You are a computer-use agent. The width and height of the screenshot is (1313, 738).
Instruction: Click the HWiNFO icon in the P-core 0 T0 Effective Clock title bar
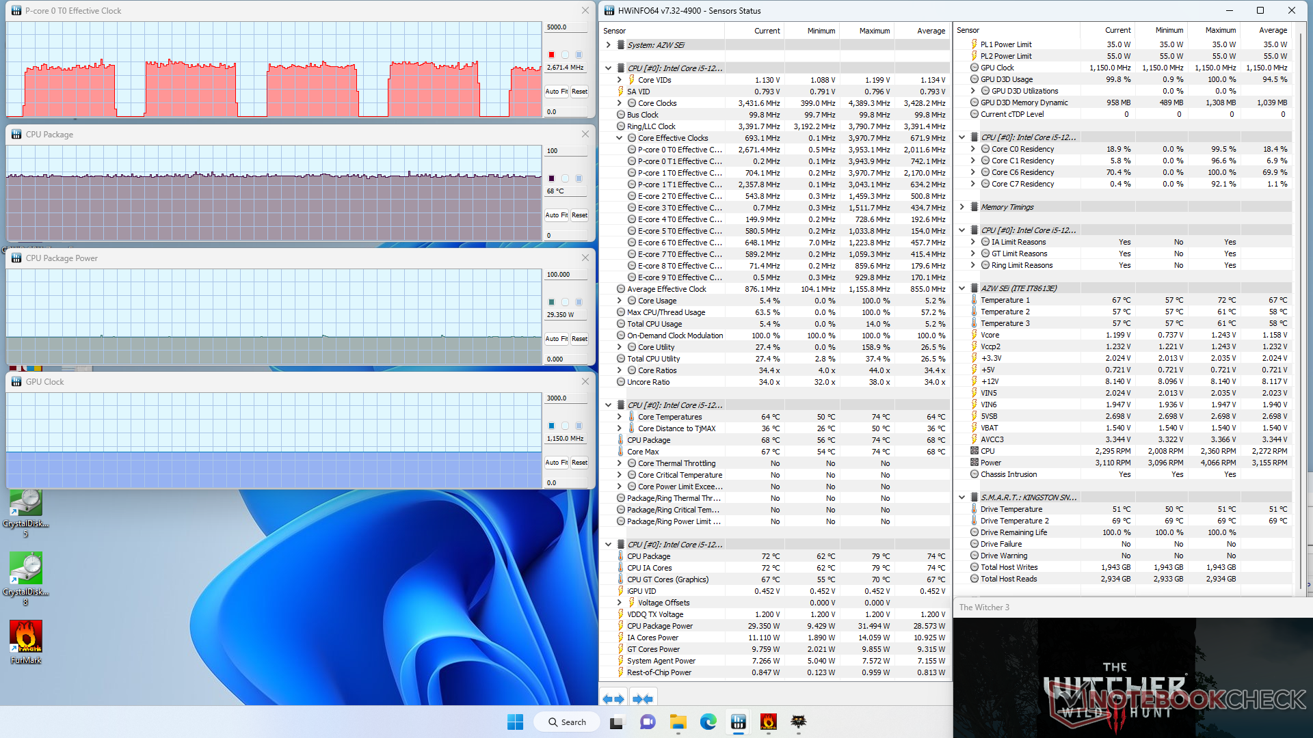click(16, 10)
